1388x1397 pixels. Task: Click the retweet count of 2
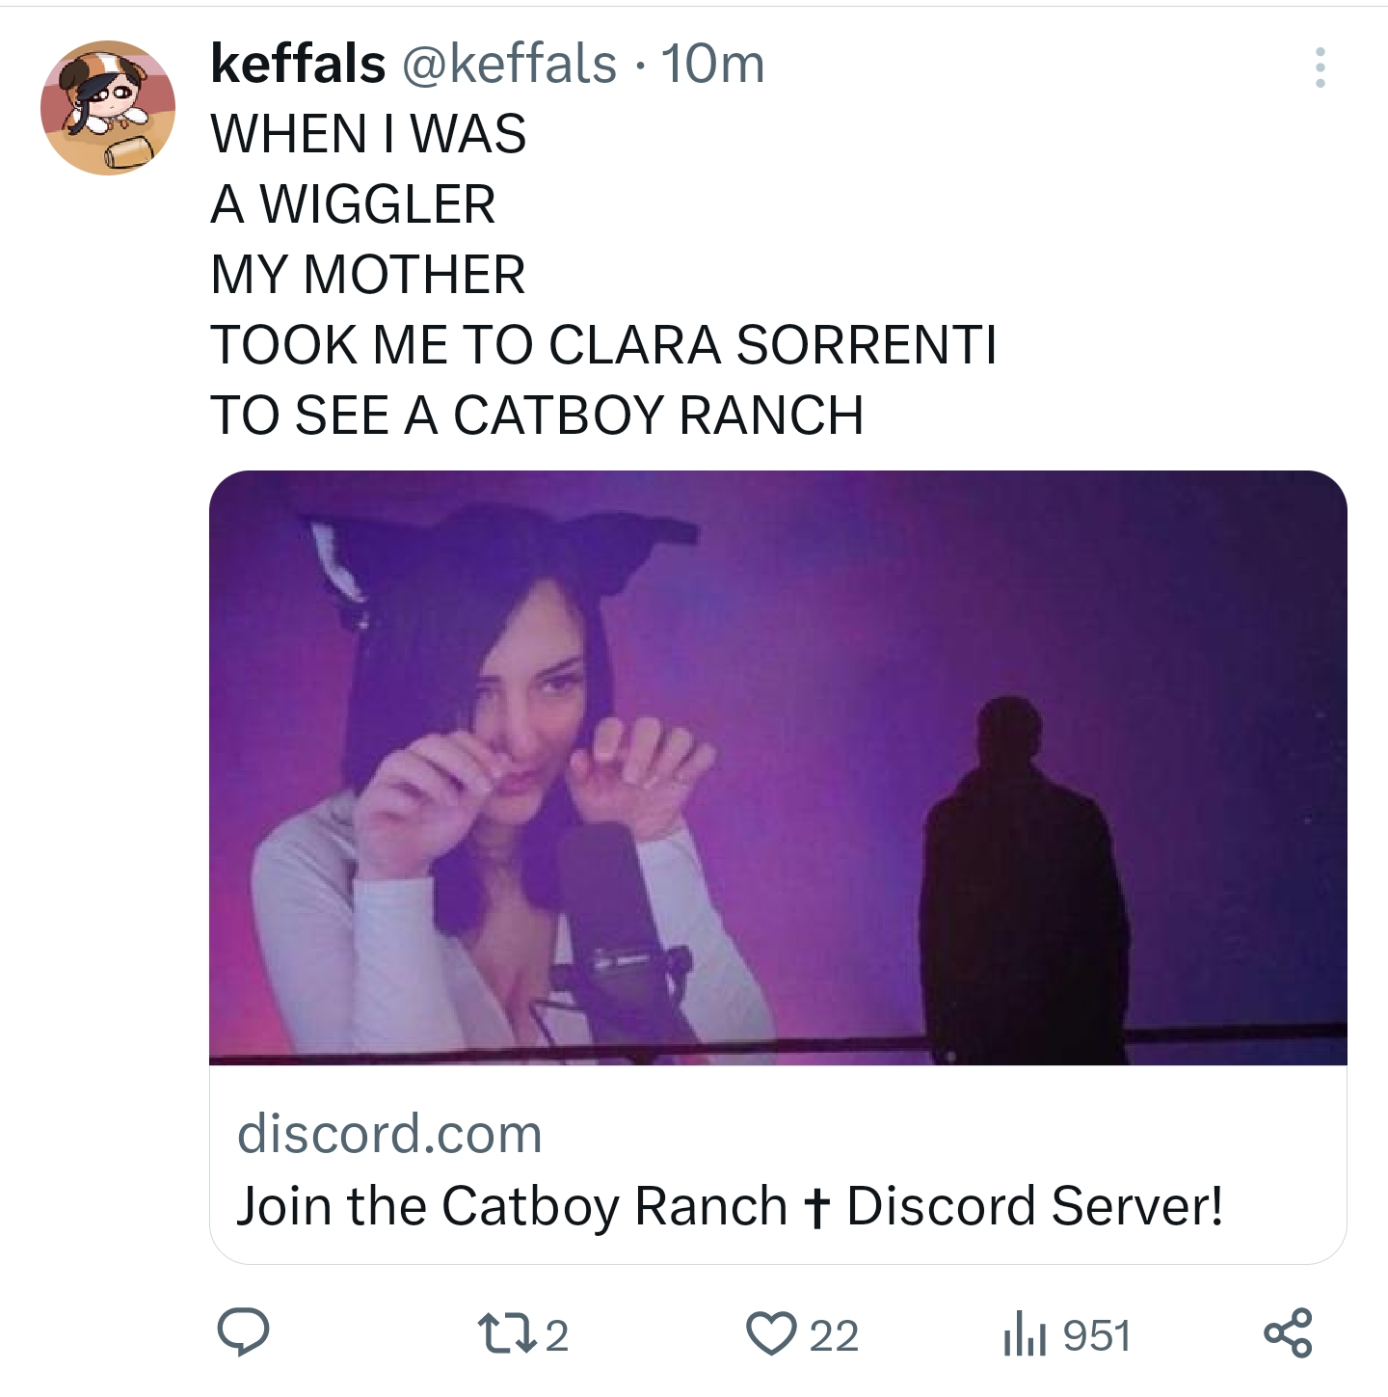tap(557, 1336)
